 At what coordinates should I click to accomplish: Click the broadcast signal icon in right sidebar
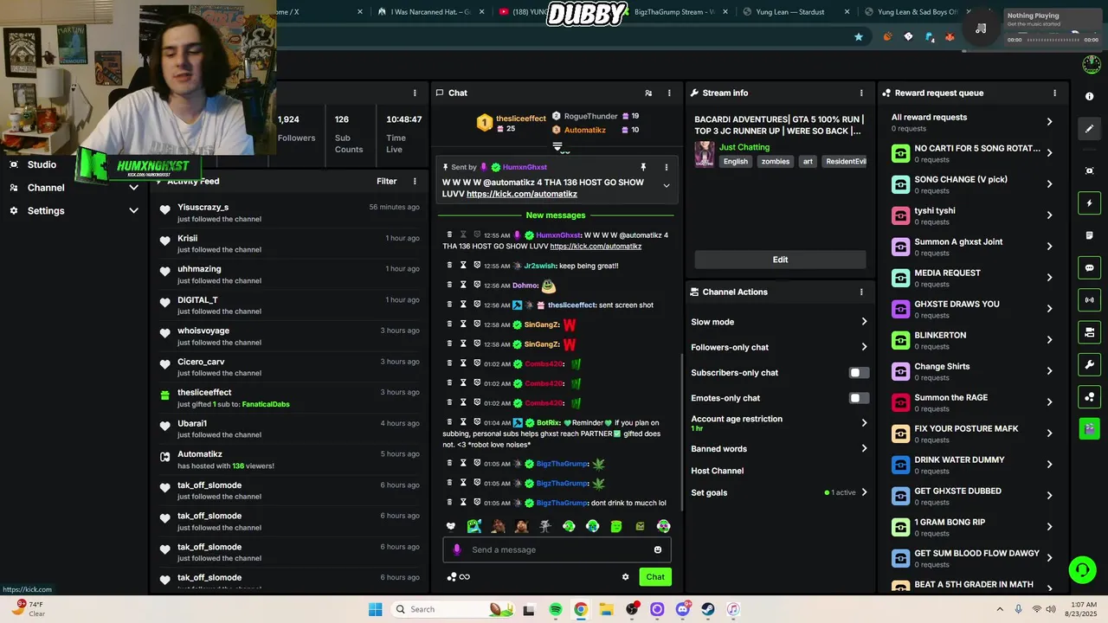coord(1090,299)
